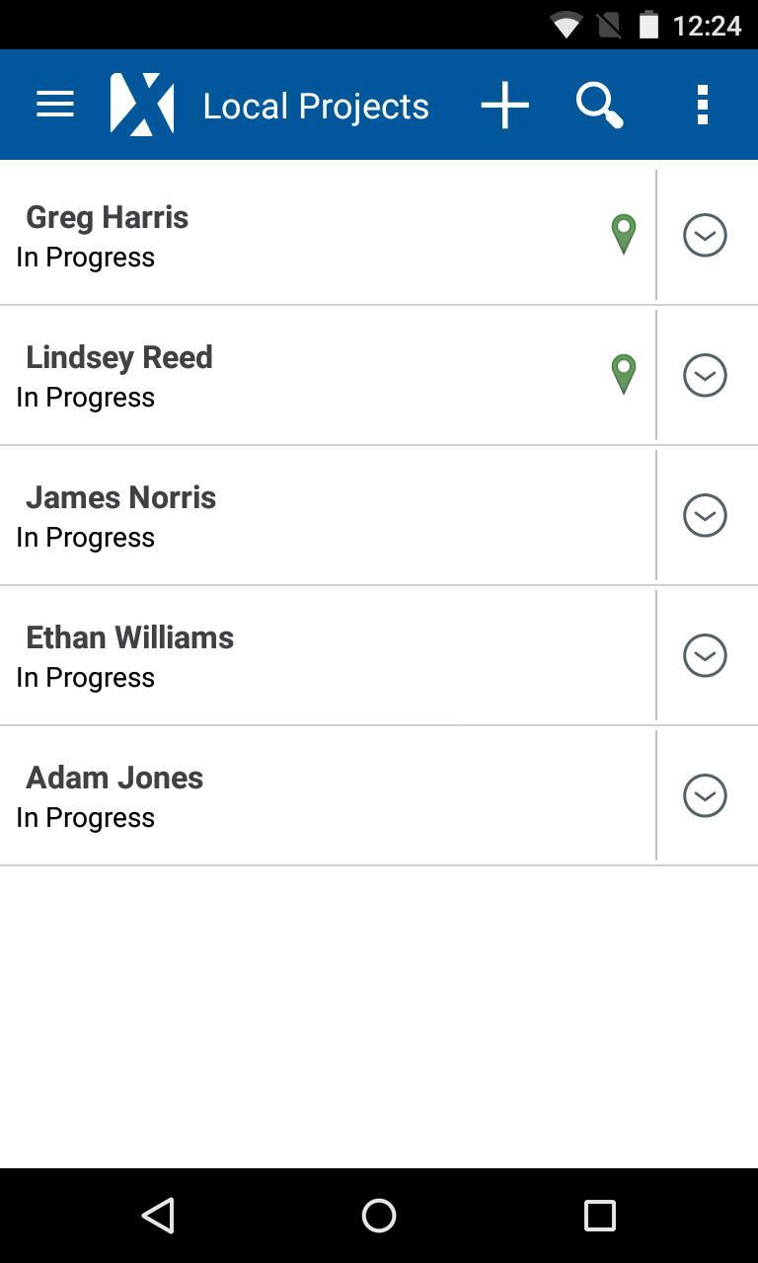
Task: Expand options for Ethan Williams project
Action: [705, 655]
